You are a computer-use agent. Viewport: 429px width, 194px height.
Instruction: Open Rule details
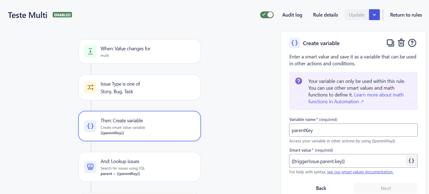[x=325, y=15]
